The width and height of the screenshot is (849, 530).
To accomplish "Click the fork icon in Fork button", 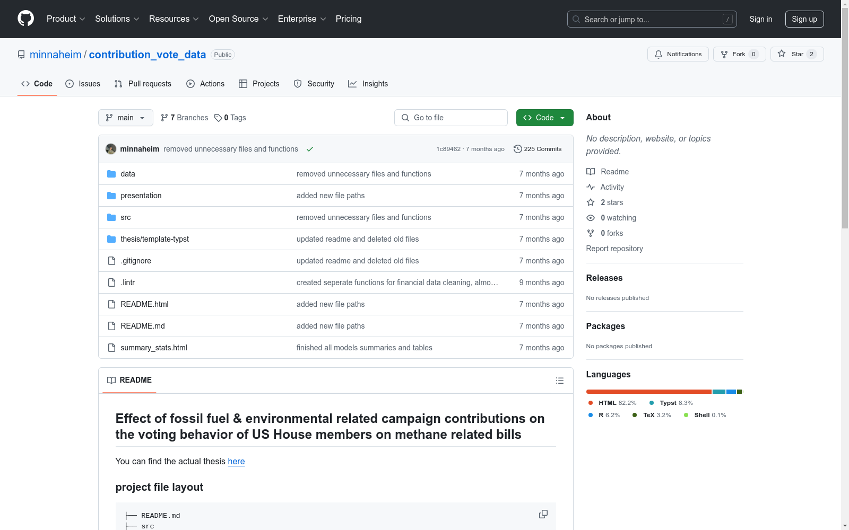I will tap(724, 54).
